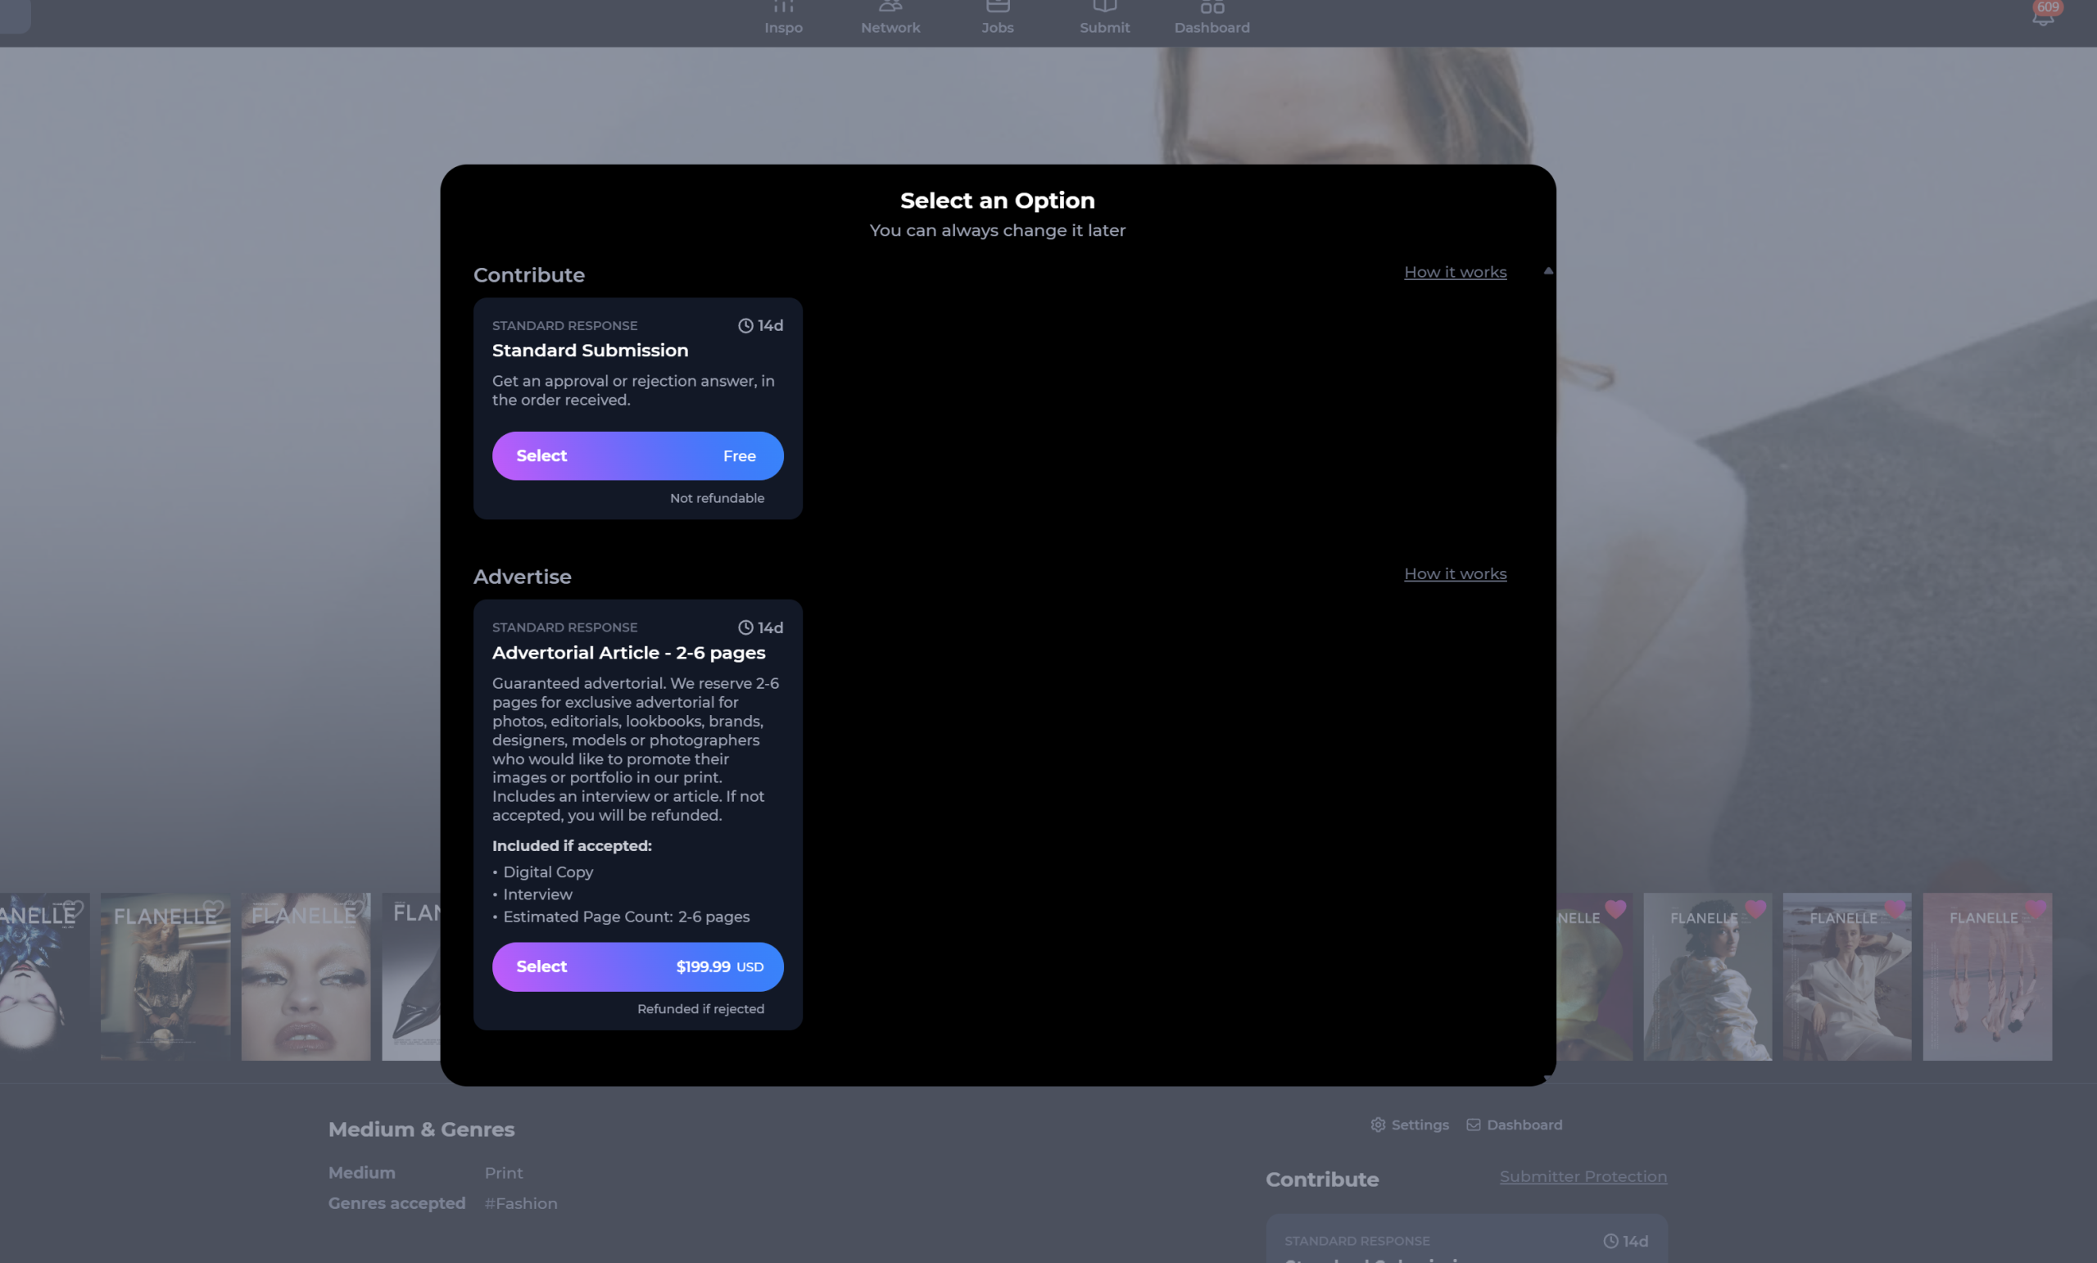
Task: Select the free Standard Submission option
Action: 637,456
